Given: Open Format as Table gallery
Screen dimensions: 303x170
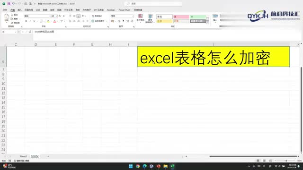Looking at the screenshot, I should pos(150,18).
